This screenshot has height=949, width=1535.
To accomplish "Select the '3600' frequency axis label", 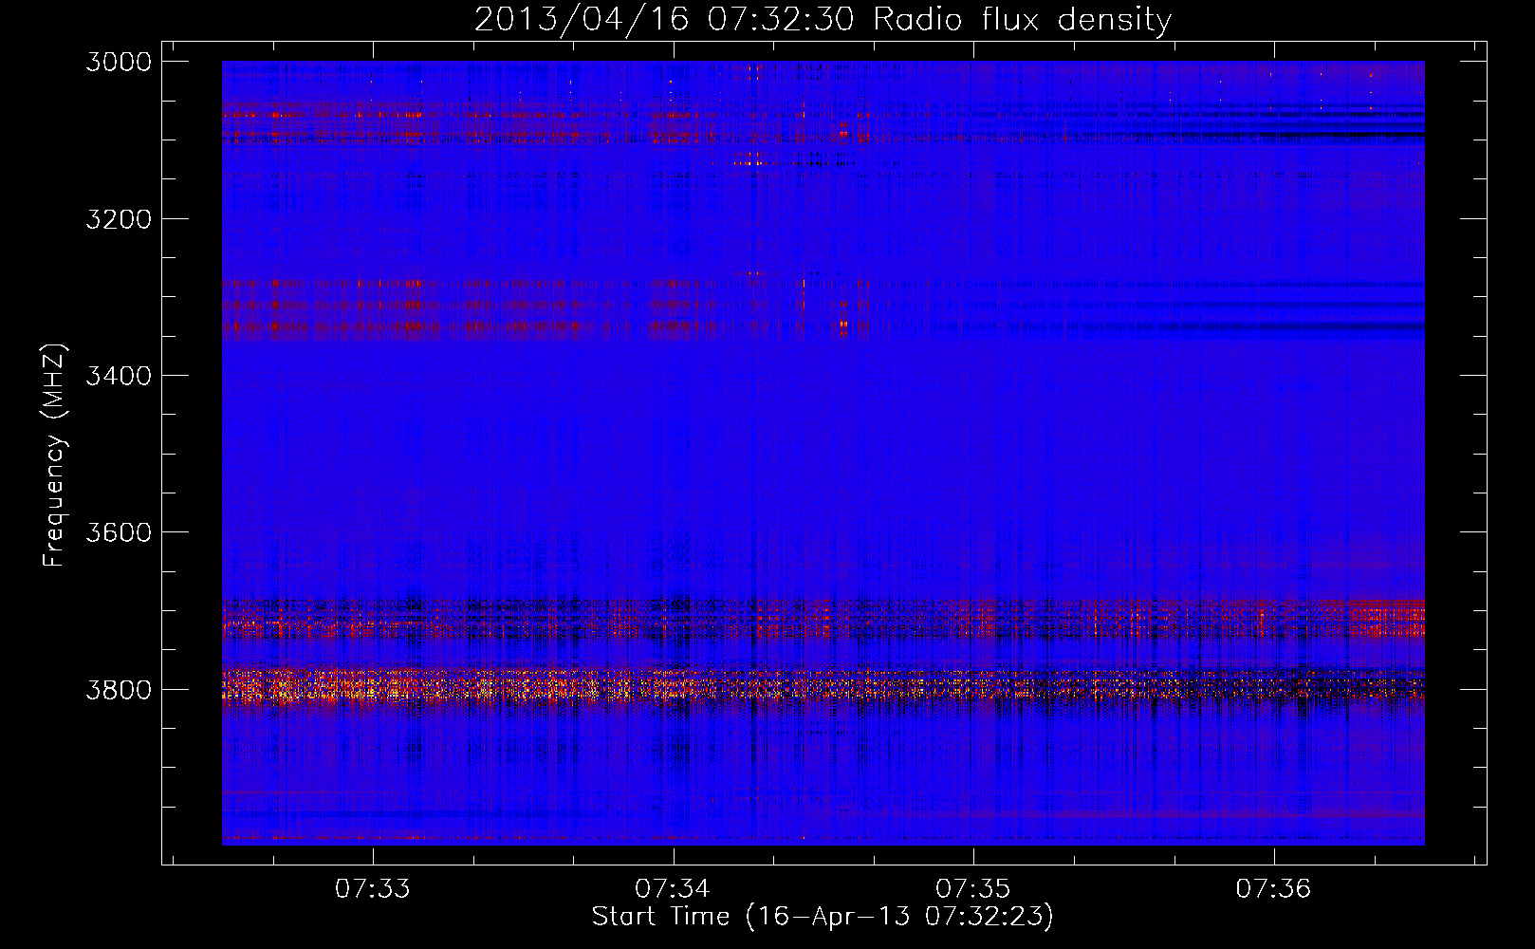I will coord(119,532).
